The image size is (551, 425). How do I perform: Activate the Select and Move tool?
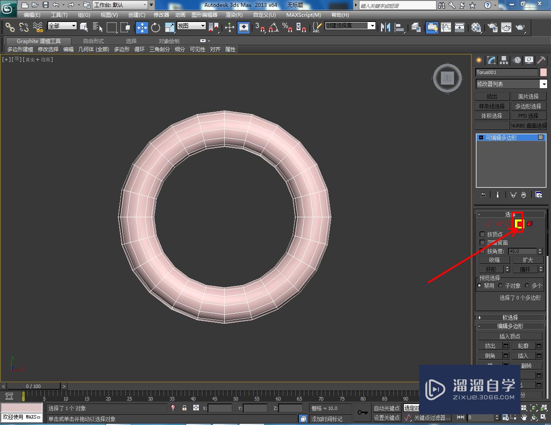click(x=142, y=28)
